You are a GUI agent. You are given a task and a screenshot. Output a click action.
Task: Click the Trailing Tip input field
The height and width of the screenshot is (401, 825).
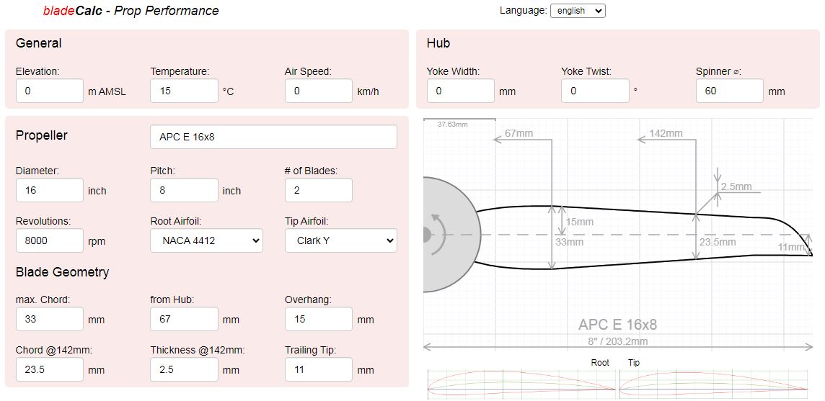(319, 369)
